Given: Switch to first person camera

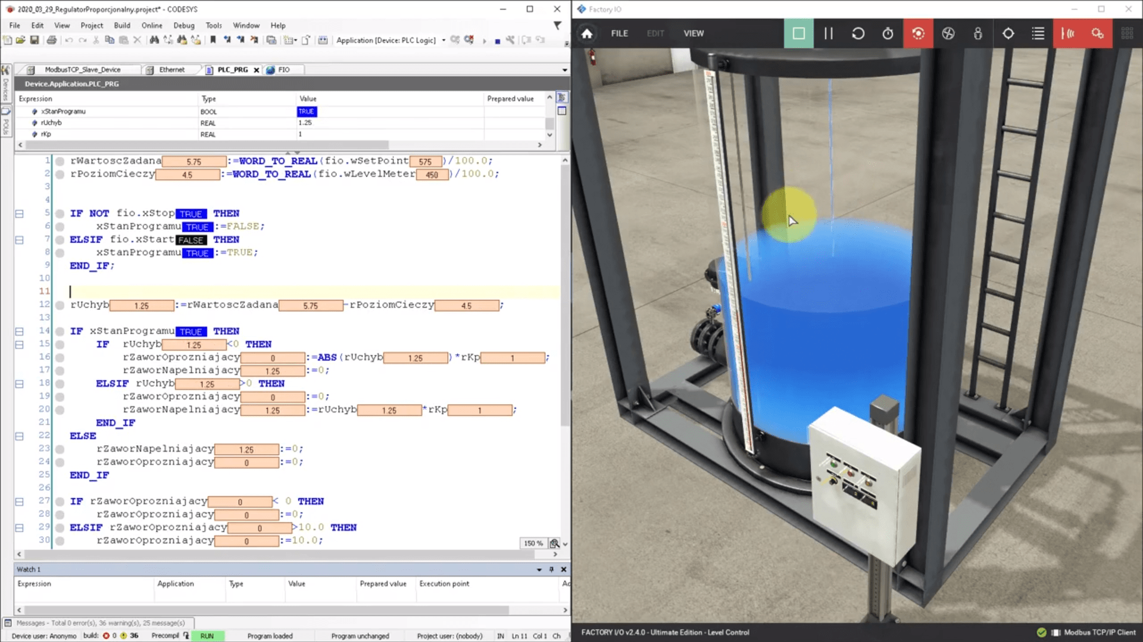Looking at the screenshot, I should pos(978,33).
